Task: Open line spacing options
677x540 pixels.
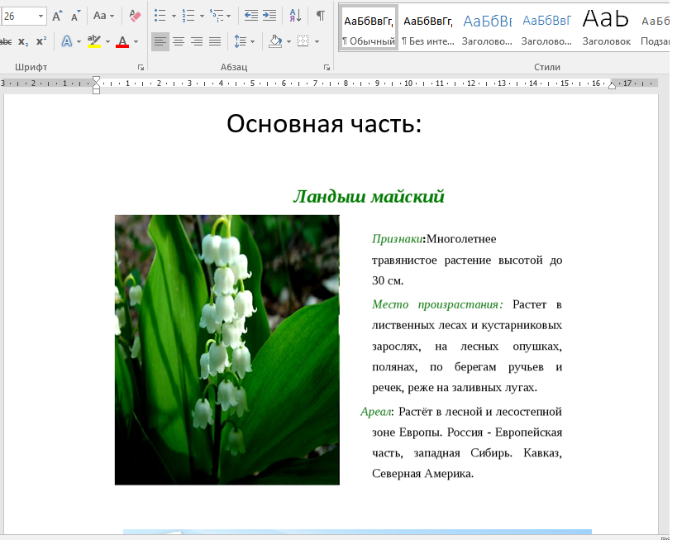Action: tap(244, 41)
